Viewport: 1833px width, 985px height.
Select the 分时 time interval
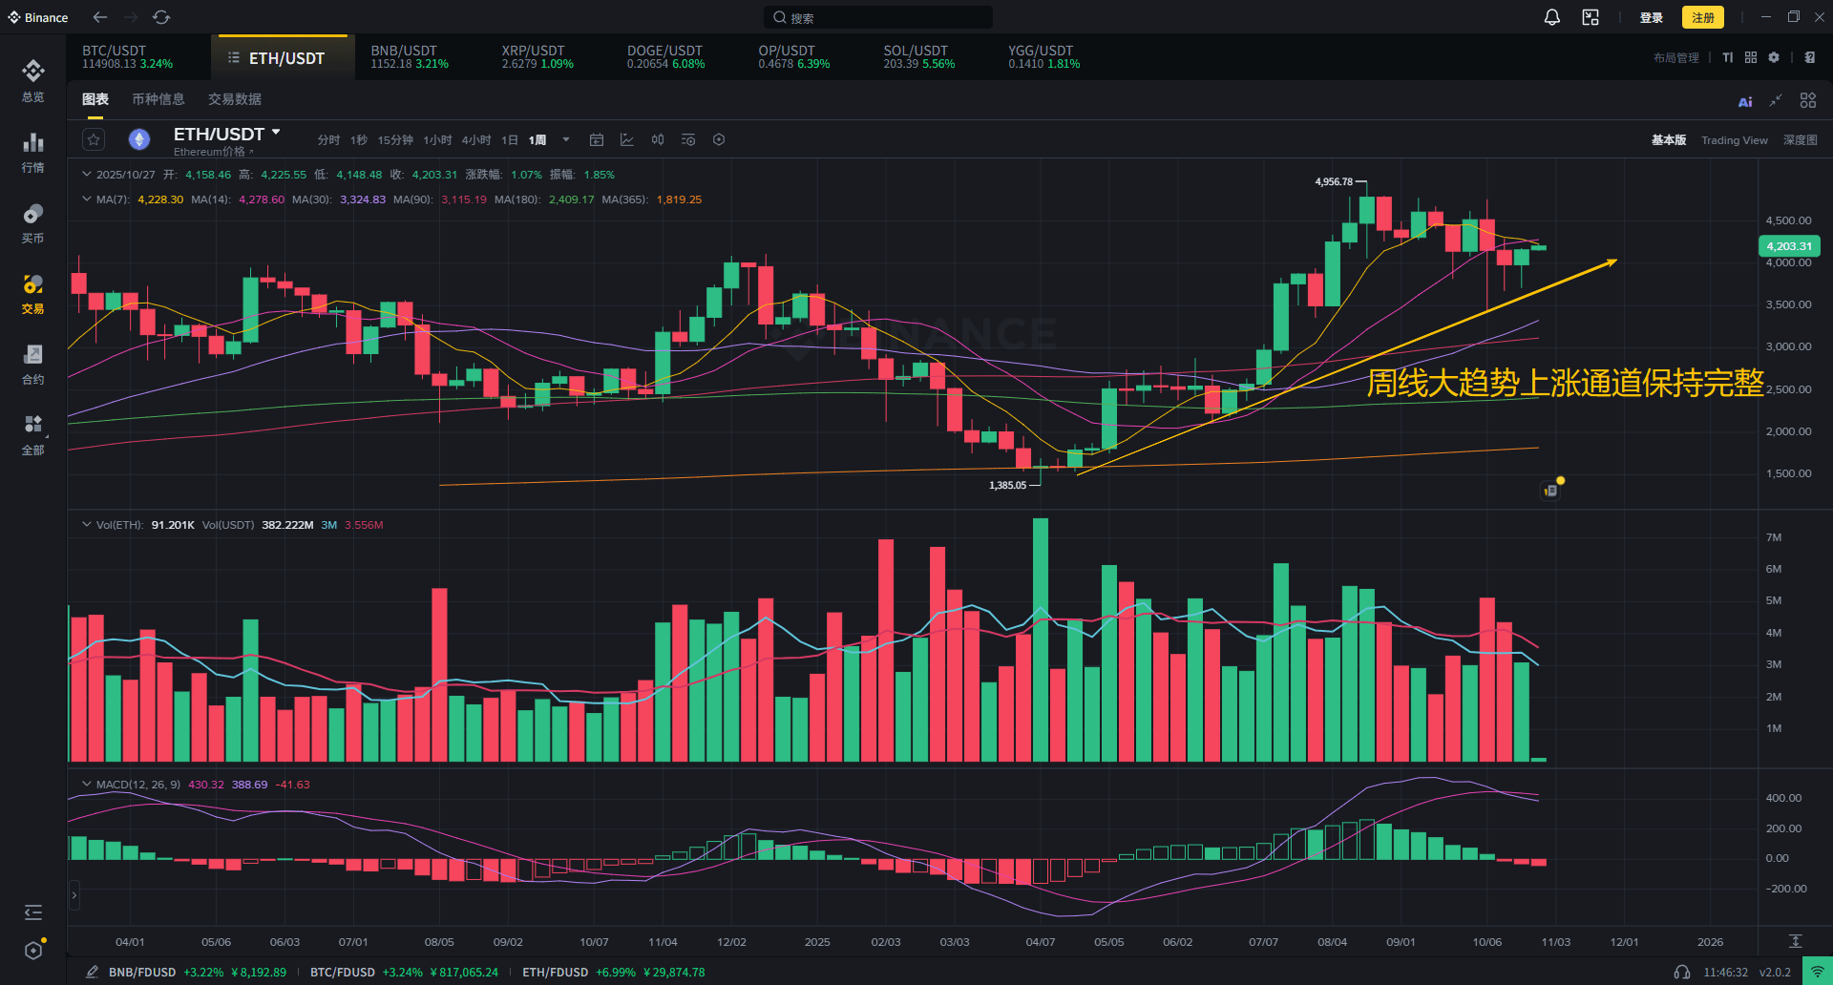[328, 139]
